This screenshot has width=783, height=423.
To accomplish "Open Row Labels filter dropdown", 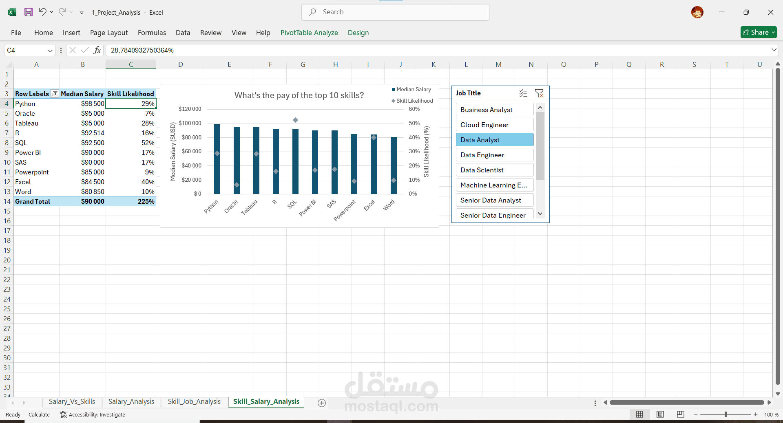I will (55, 94).
